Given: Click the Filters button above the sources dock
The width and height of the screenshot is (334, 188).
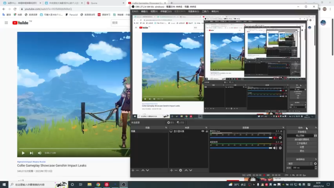Looking at the screenshot, I should (x=180, y=122).
